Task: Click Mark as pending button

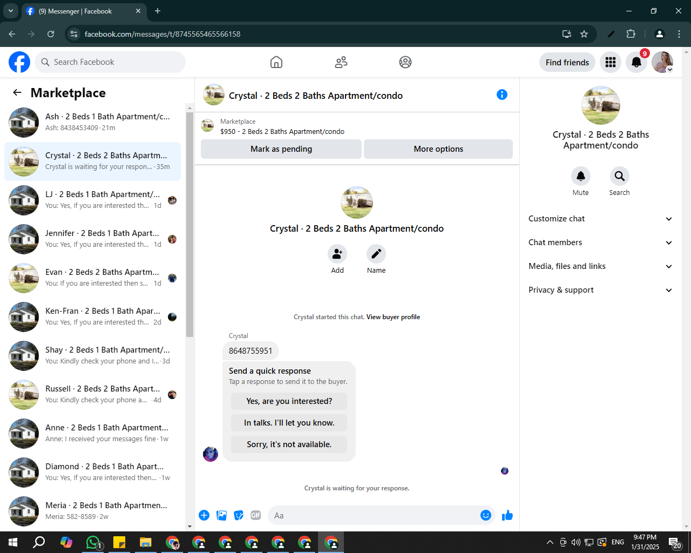Action: click(x=281, y=149)
